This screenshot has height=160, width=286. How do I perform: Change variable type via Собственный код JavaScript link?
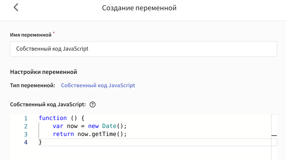click(x=98, y=85)
